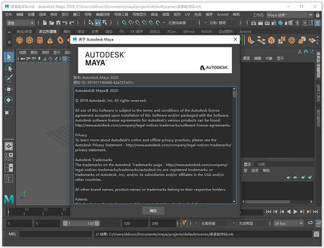The height and width of the screenshot is (248, 324).
Task: Click the range slider handle at 120
Action: pyautogui.click(x=97, y=223)
